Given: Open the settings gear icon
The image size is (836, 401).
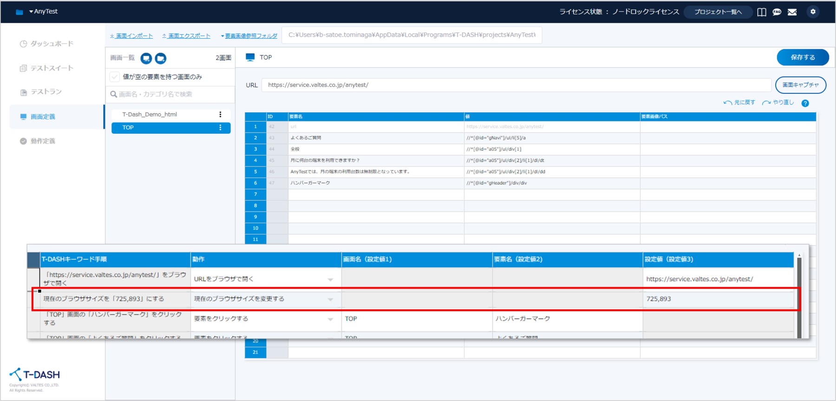Looking at the screenshot, I should coord(813,12).
